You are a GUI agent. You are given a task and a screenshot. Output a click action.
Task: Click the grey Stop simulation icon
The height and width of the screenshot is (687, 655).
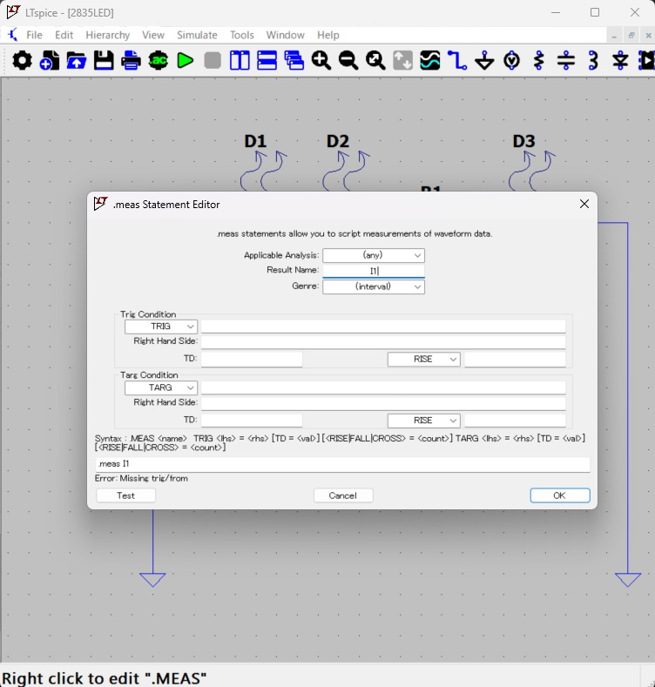(x=213, y=60)
